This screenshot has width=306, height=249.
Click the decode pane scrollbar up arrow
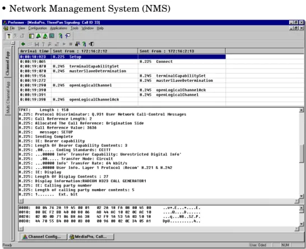pyautogui.click(x=302, y=110)
